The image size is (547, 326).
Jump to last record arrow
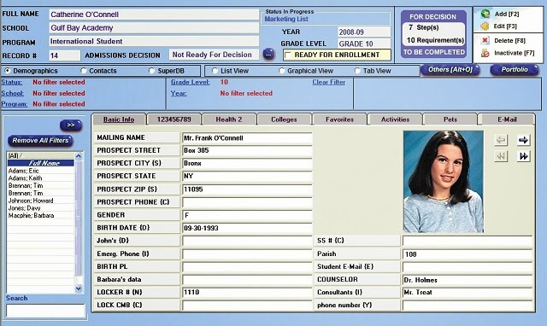(x=523, y=156)
